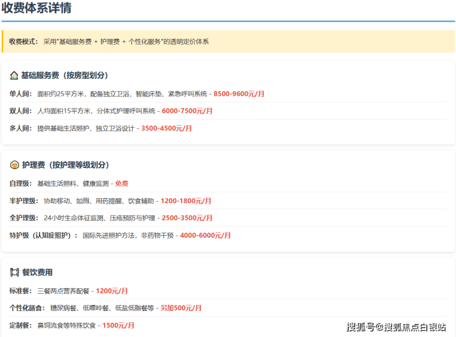Select the 半护理级 care level label
Image resolution: width=456 pixels, height=337 pixels.
[x=23, y=201]
